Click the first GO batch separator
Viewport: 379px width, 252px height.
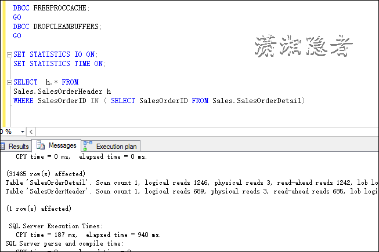pyautogui.click(x=17, y=17)
